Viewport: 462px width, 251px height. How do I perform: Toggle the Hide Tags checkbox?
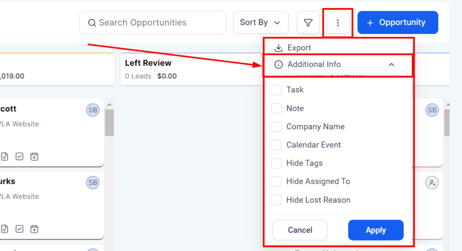277,163
